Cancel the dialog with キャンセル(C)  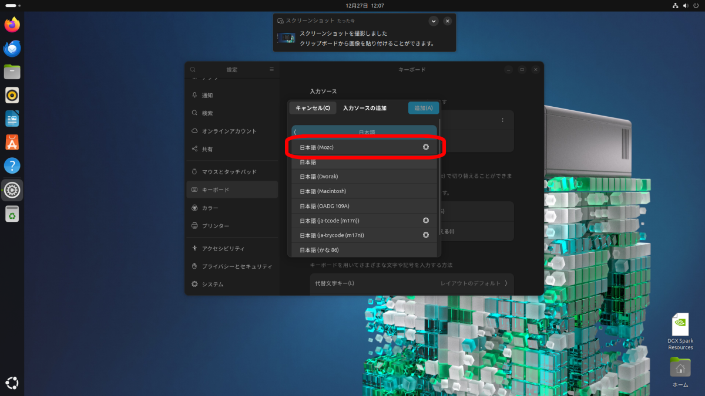pos(313,108)
